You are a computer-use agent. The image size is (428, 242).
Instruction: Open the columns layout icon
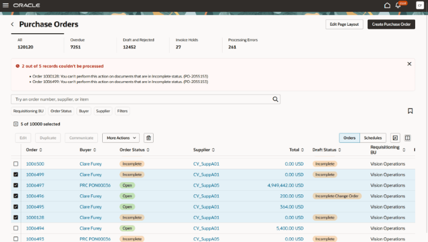407,138
